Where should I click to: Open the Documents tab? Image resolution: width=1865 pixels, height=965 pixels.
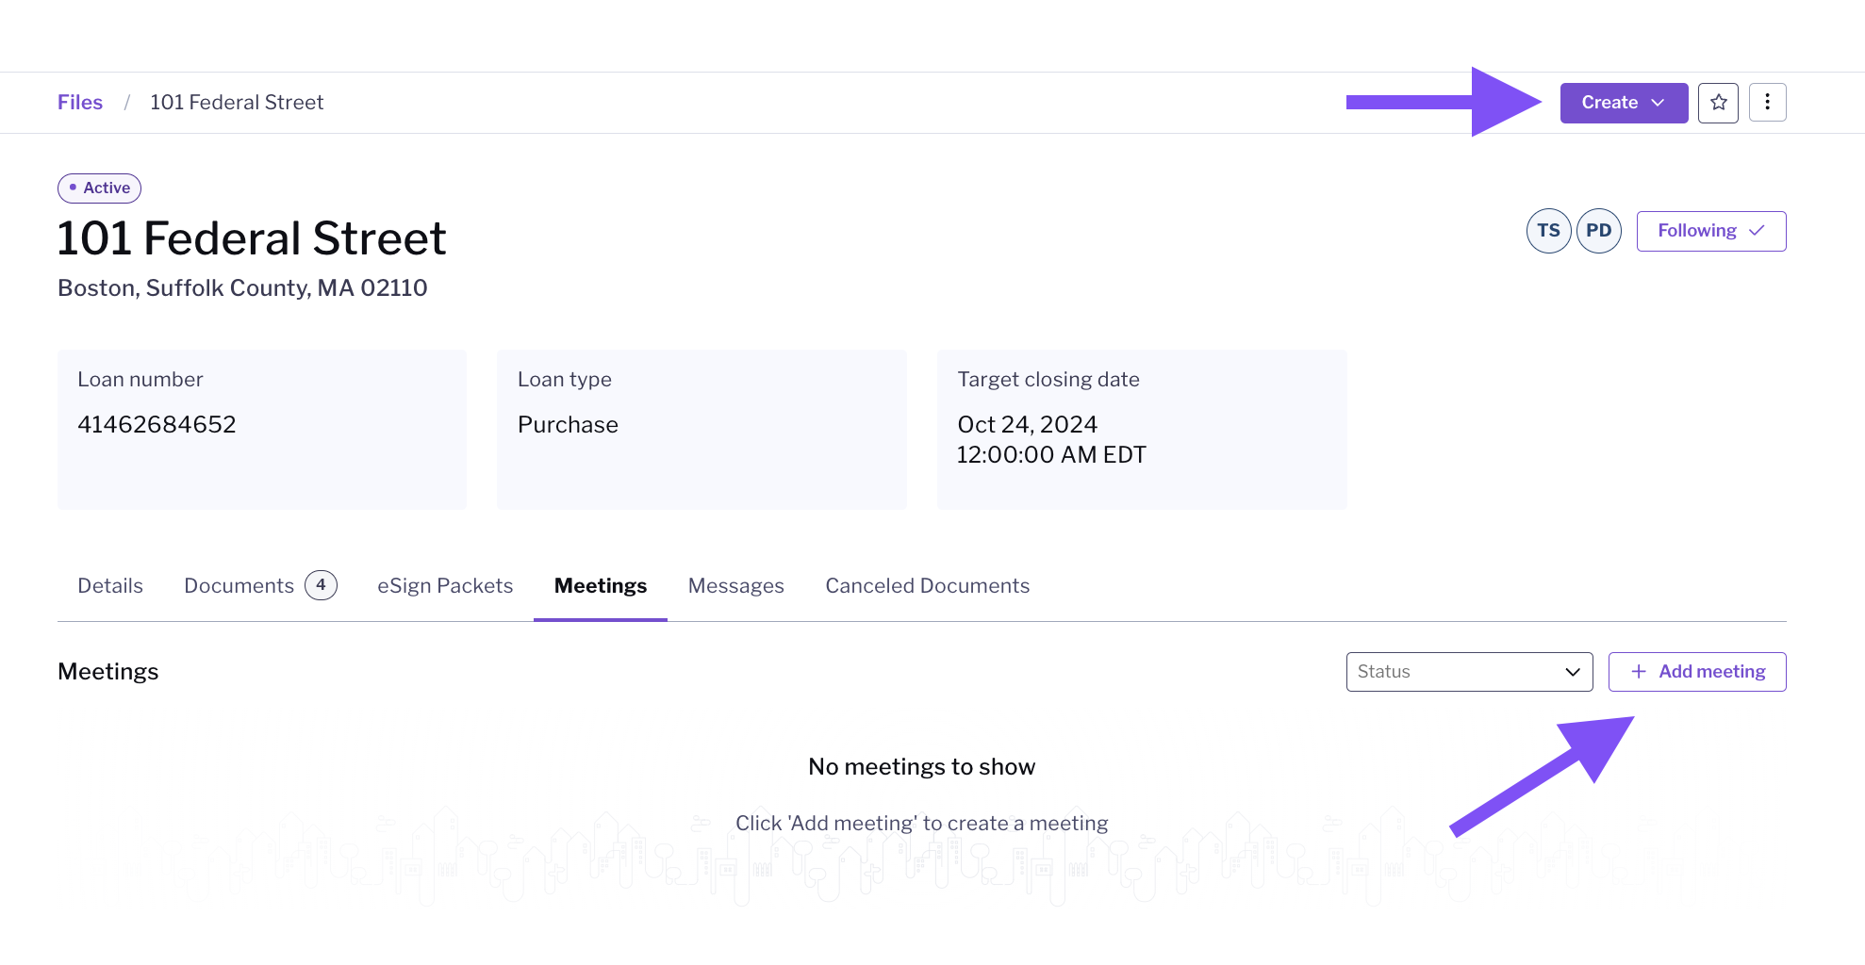click(239, 586)
